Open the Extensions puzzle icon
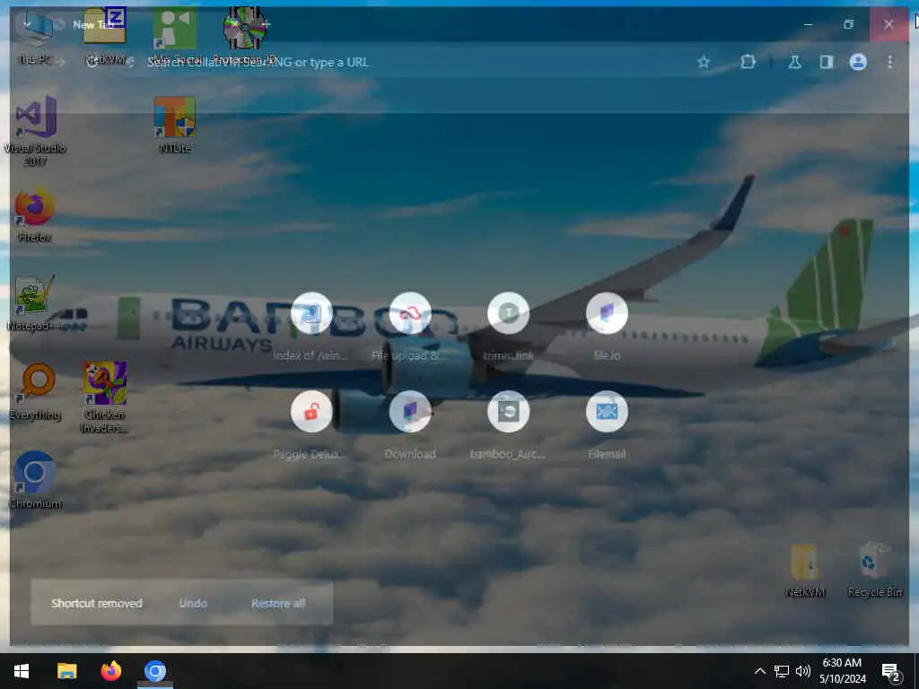 pos(748,62)
